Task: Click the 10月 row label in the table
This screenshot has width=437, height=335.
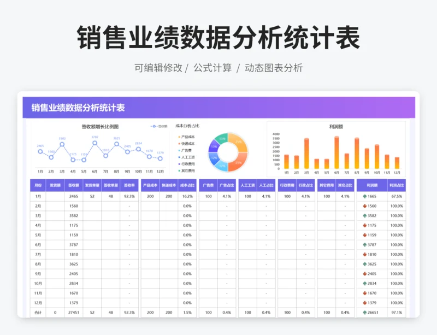Action: point(38,284)
